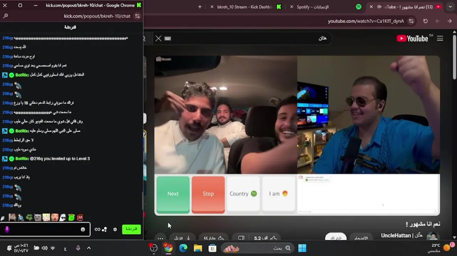Open the OBS icon on taskbar

coord(153,248)
